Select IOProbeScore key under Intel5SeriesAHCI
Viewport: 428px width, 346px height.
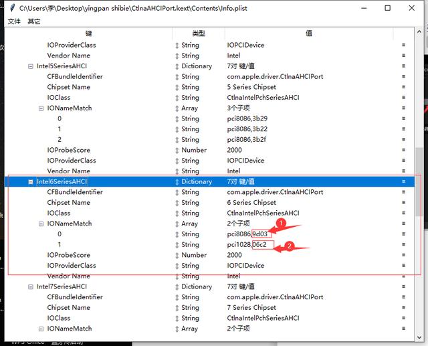pos(68,150)
